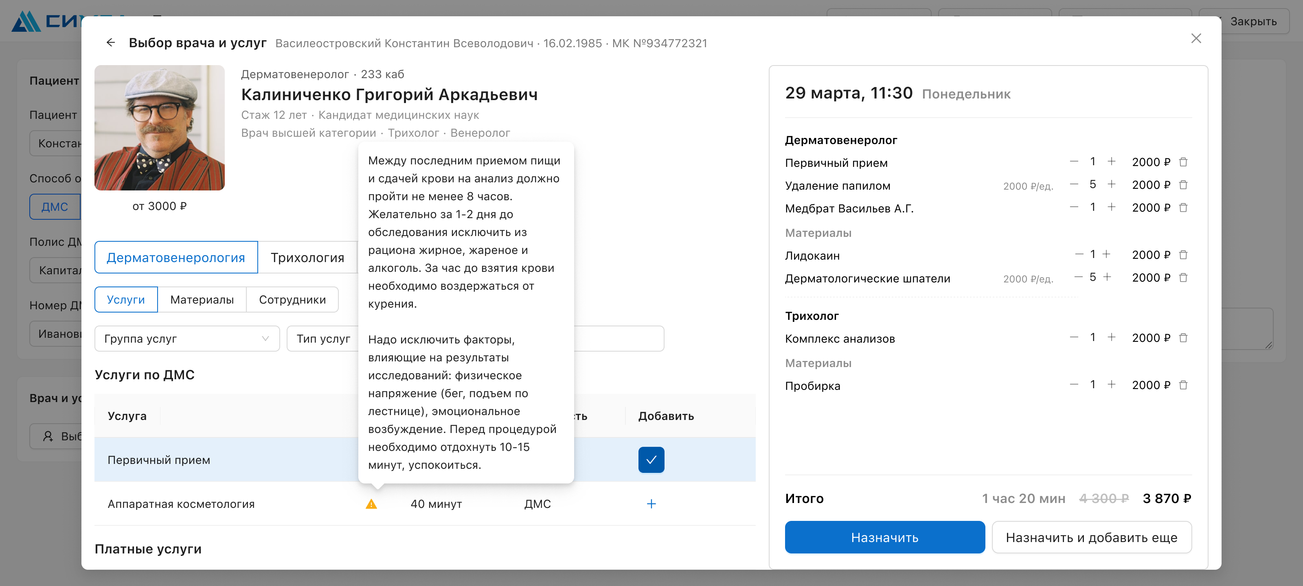Click the back arrow near Выбор врача и услуг
This screenshot has width=1303, height=586.
[110, 42]
